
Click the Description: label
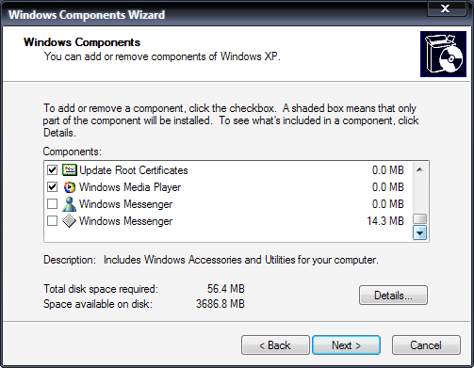coord(70,260)
